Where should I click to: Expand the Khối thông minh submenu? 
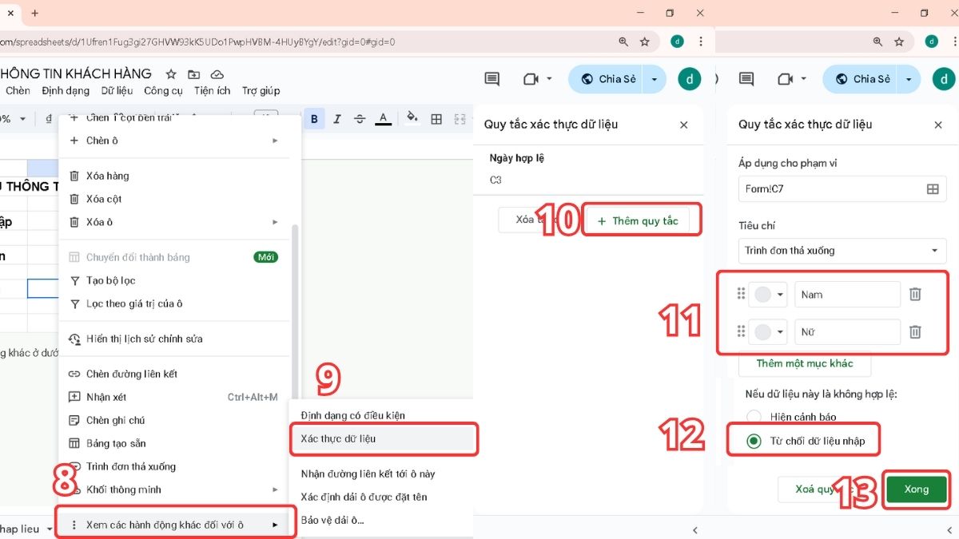275,489
